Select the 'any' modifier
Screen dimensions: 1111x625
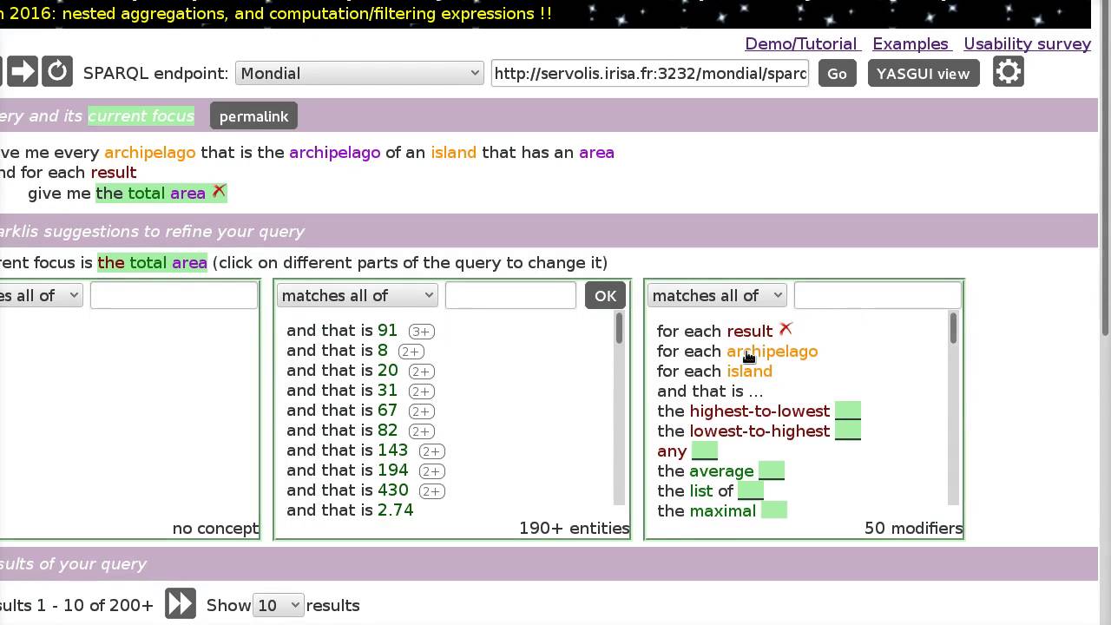point(687,451)
